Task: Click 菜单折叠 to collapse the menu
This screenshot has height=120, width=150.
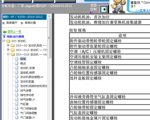Action: point(30,23)
